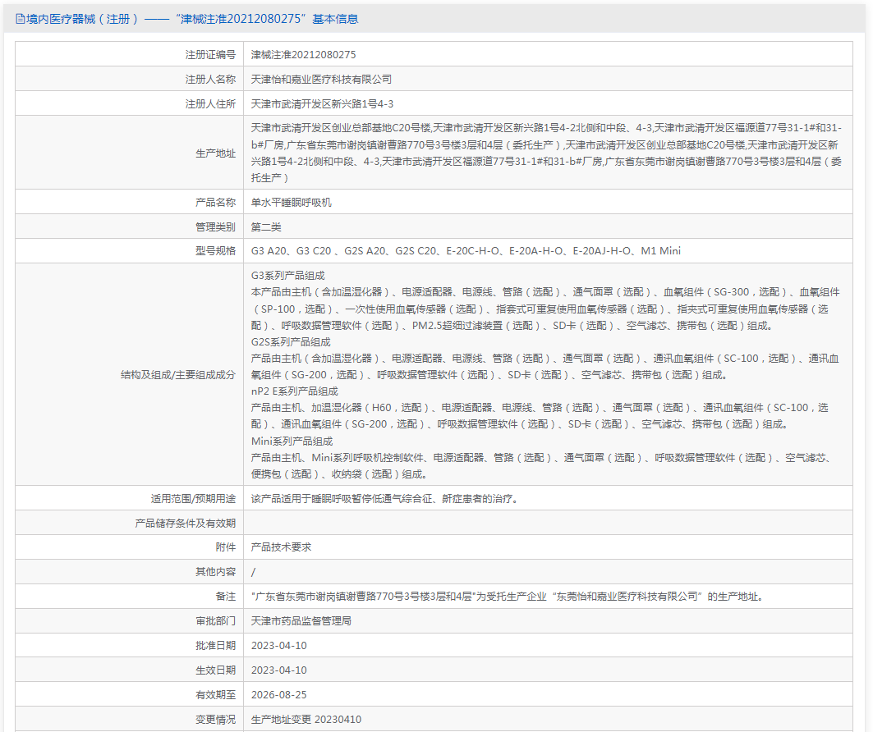This screenshot has height=732, width=873.
Task: Click the 附件 label
Action: 226,547
